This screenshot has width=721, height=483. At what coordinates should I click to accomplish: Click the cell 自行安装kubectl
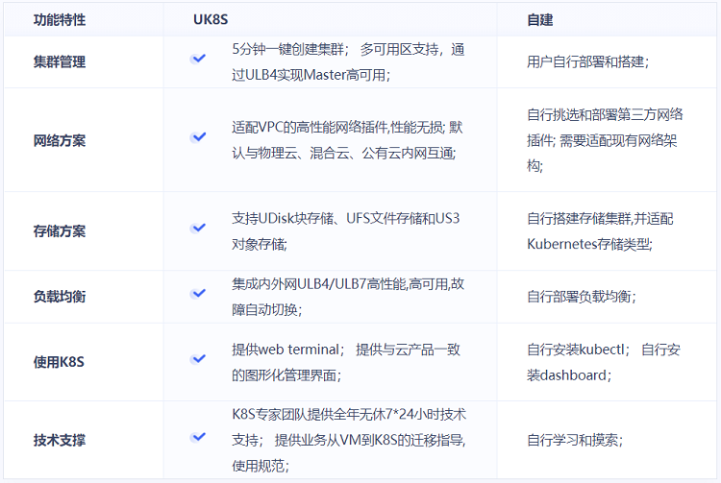pyautogui.click(x=578, y=350)
